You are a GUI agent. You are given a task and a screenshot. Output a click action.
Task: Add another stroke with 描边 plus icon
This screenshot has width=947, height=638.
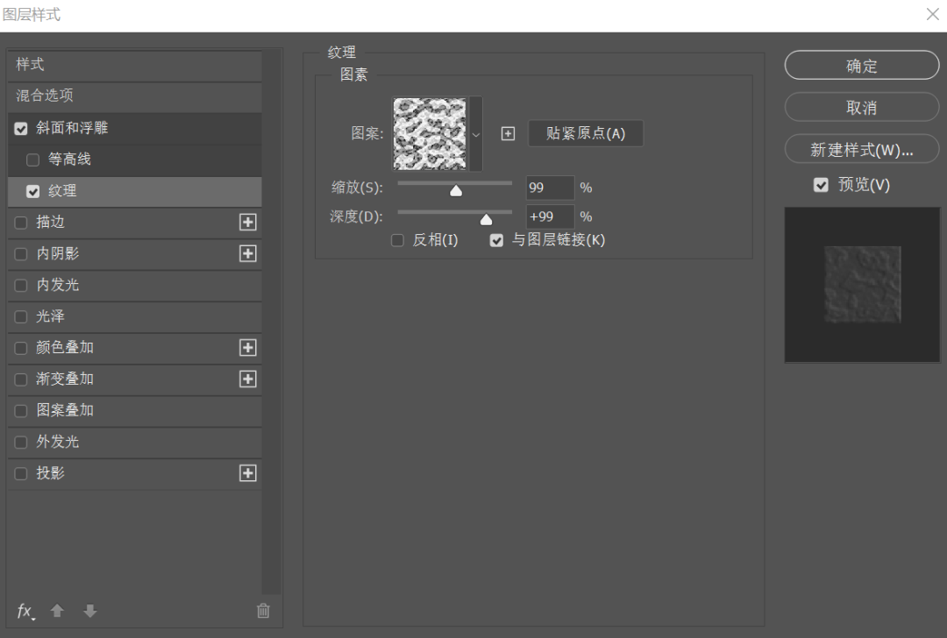pyautogui.click(x=248, y=223)
